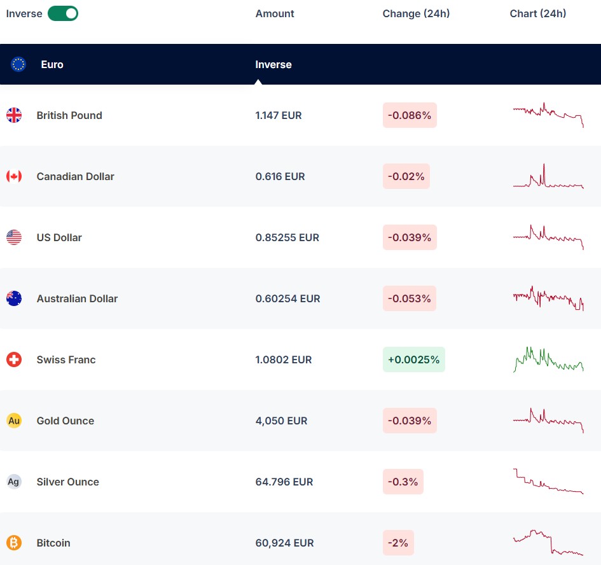Click the Swiss Franc flag icon
601x565 pixels.
(14, 359)
